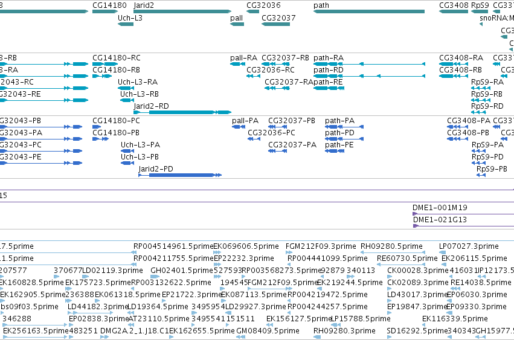The width and height of the screenshot is (514, 340).
Task: Open the Uch-L3-PA protein label
Action: (x=140, y=144)
